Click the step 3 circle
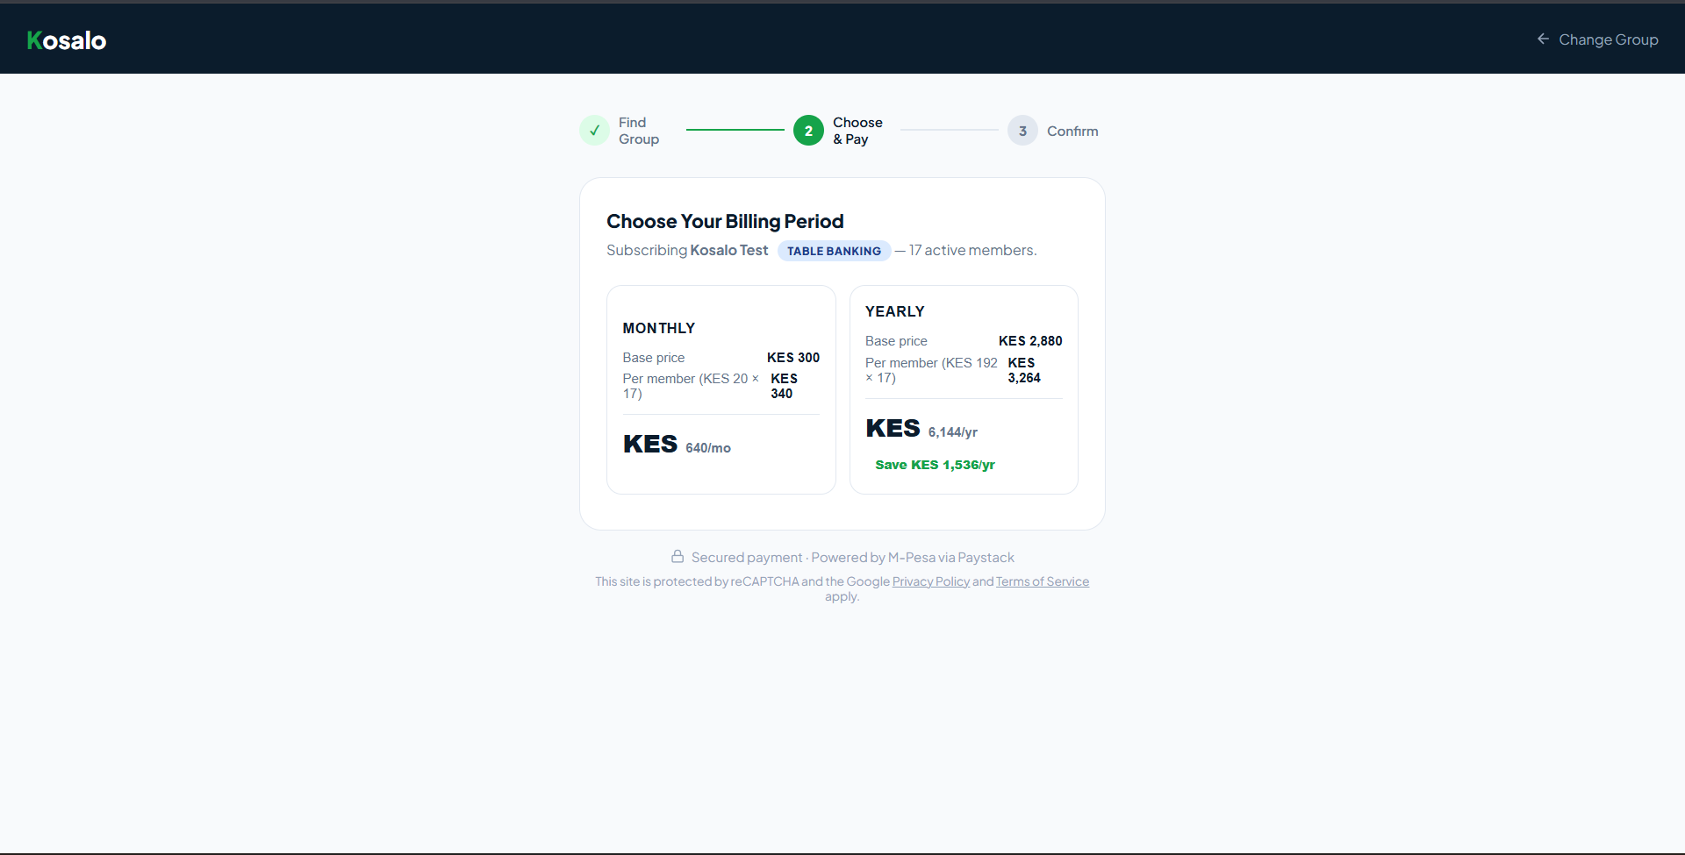1685x855 pixels. pyautogui.click(x=1022, y=131)
